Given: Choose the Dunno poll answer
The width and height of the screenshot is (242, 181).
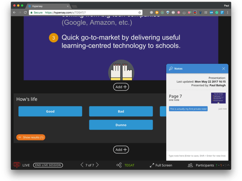Looking at the screenshot, I should 121,125.
